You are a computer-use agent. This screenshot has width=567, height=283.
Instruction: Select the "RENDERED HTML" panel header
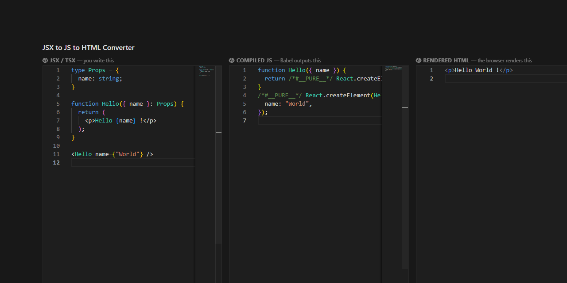[x=445, y=61]
